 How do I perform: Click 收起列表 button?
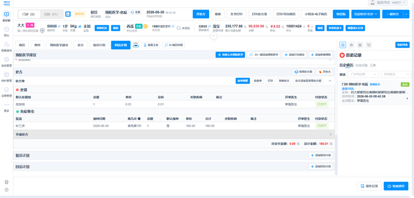pyautogui.click(x=403, y=45)
